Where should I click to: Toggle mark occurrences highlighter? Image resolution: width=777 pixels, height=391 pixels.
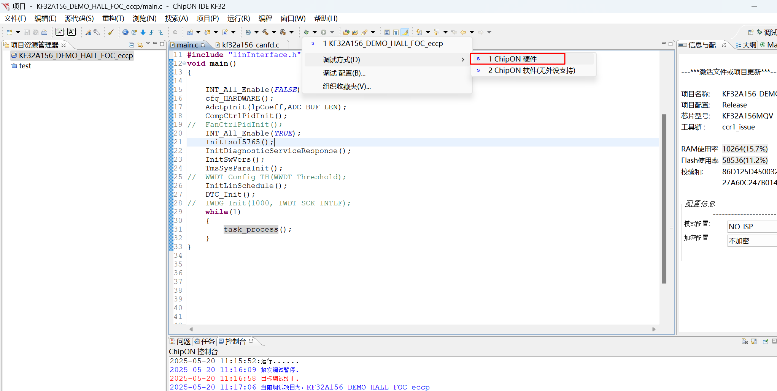(x=405, y=32)
